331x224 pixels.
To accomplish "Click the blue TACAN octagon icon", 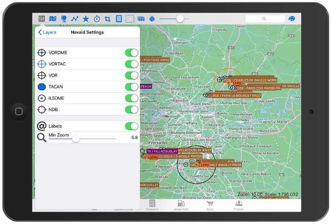I will tap(42, 87).
